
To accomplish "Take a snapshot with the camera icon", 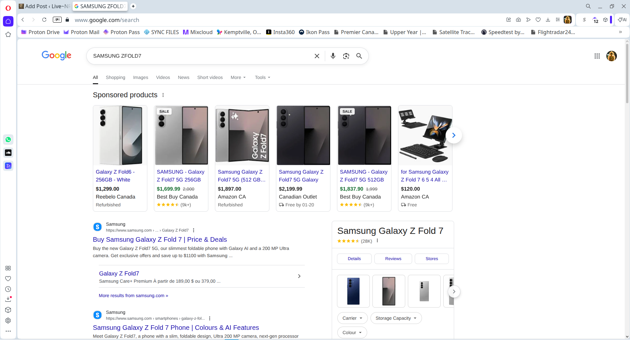I will click(518, 20).
